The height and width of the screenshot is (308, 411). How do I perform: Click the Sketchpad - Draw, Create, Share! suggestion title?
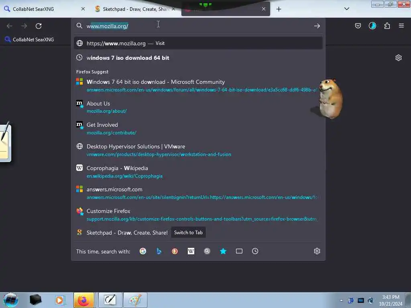click(127, 233)
